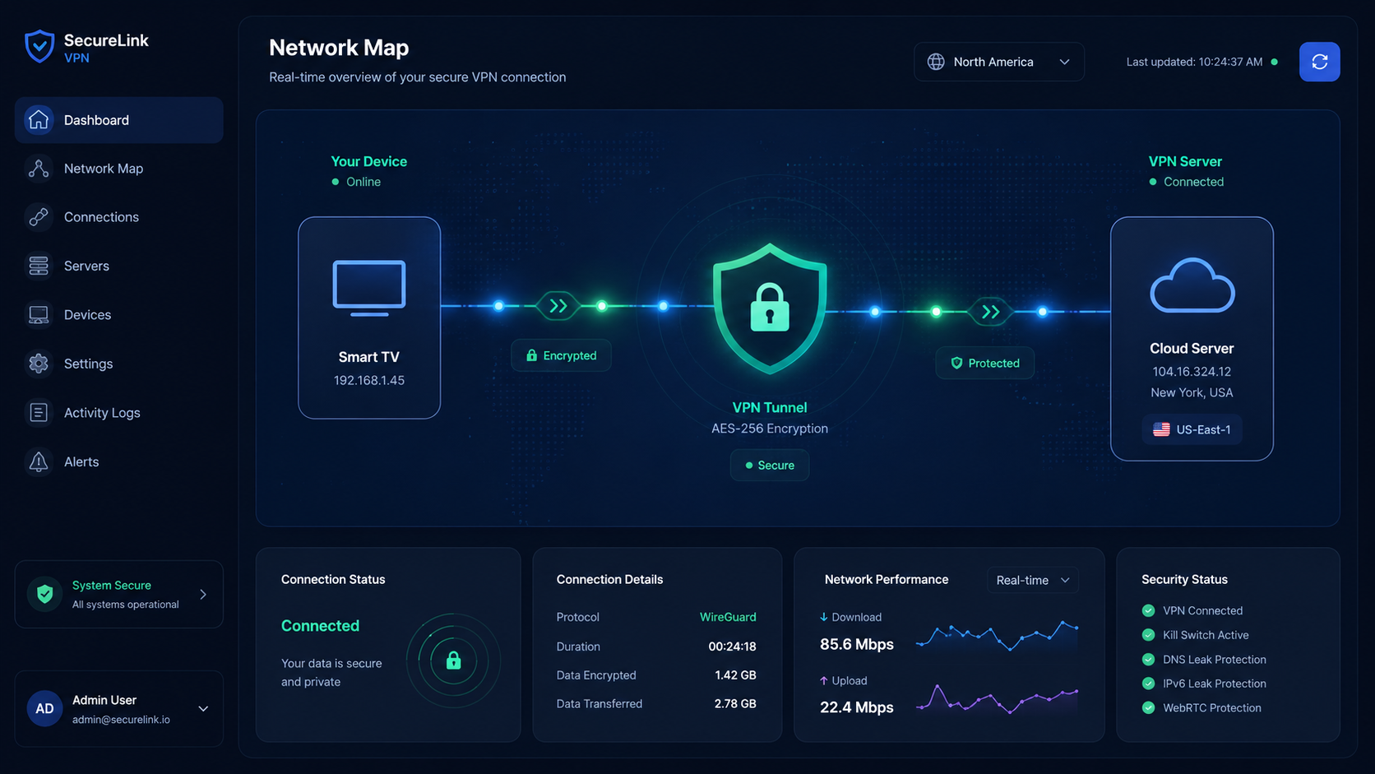1375x774 pixels.
Task: Click the Network Map nodes icon
Action: click(39, 169)
